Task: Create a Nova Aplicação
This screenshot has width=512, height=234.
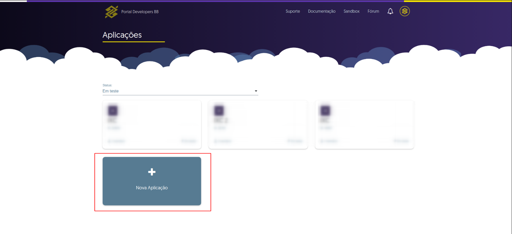Action: [x=152, y=181]
